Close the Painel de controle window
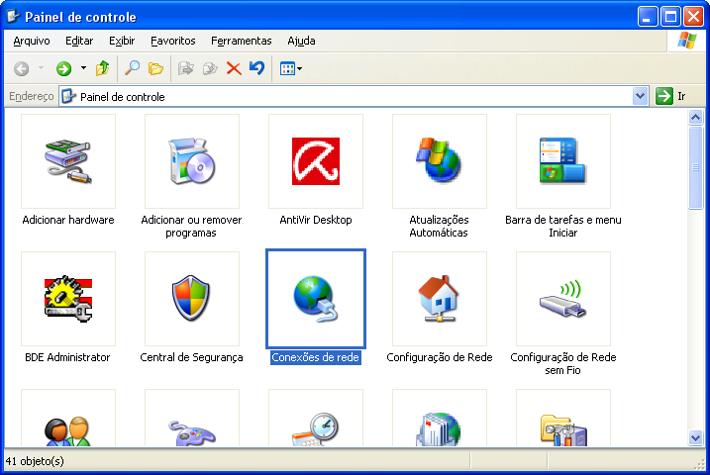The width and height of the screenshot is (710, 475). point(694,17)
